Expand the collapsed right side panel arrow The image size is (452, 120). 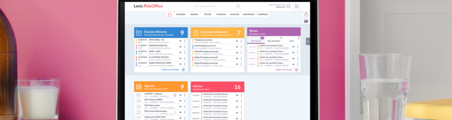click(x=308, y=41)
